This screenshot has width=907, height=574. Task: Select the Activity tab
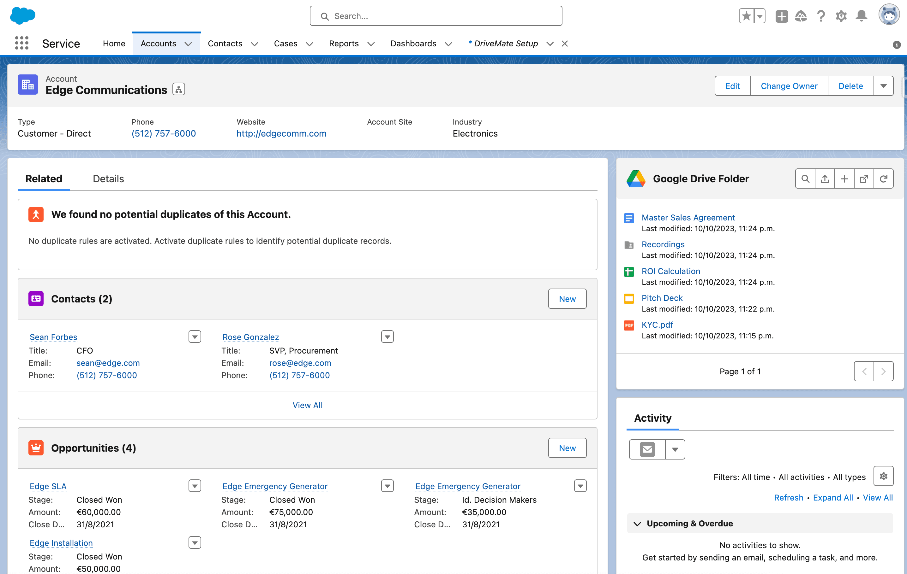(653, 418)
